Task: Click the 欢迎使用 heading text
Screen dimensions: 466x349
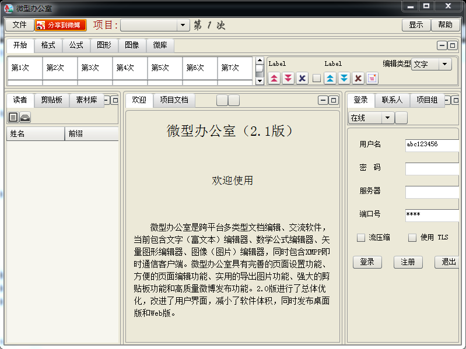Action: [232, 181]
